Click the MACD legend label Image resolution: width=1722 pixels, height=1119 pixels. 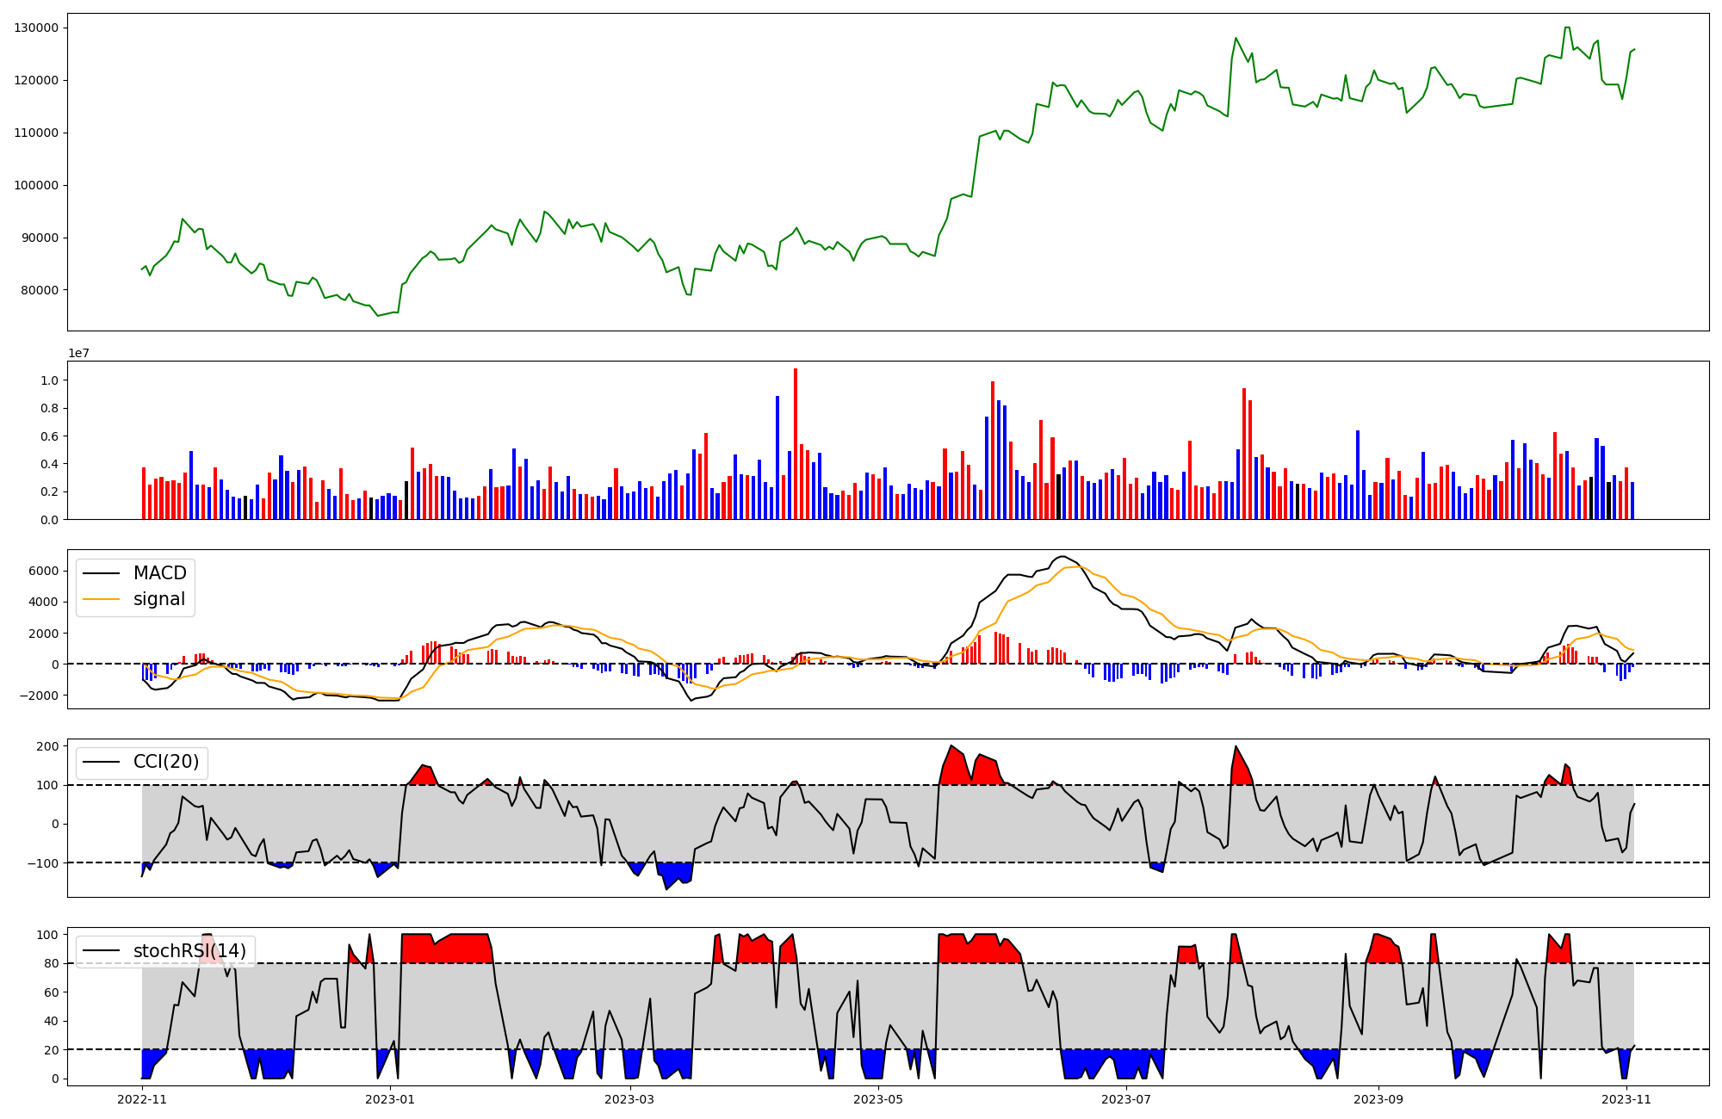(x=159, y=573)
